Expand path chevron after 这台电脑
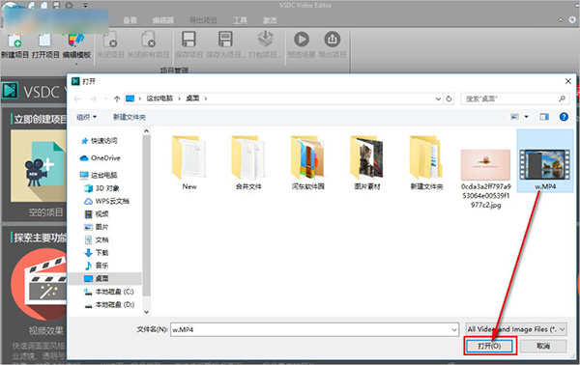Image resolution: width=580 pixels, height=365 pixels. coord(179,98)
